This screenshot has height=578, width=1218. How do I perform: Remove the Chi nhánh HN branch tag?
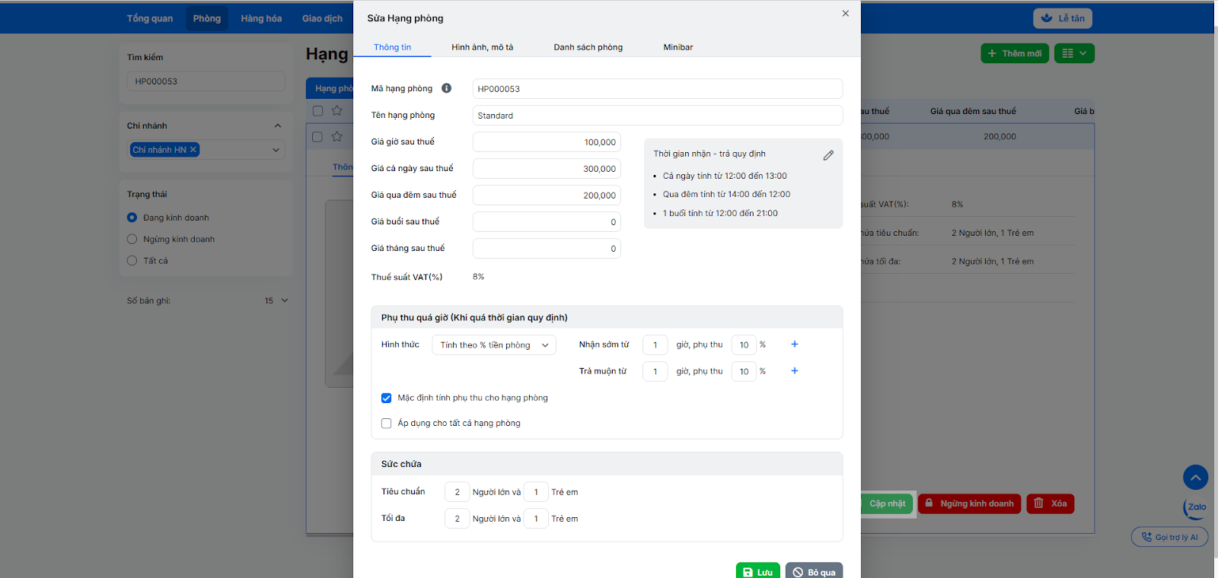coord(193,150)
